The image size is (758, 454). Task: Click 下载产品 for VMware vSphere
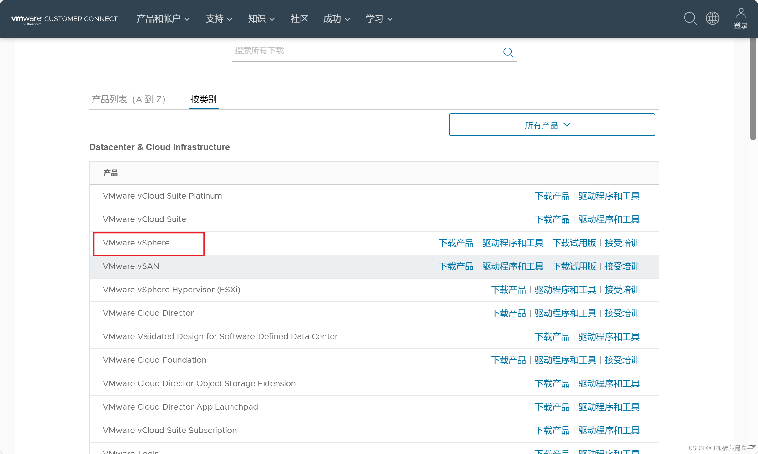pos(456,243)
